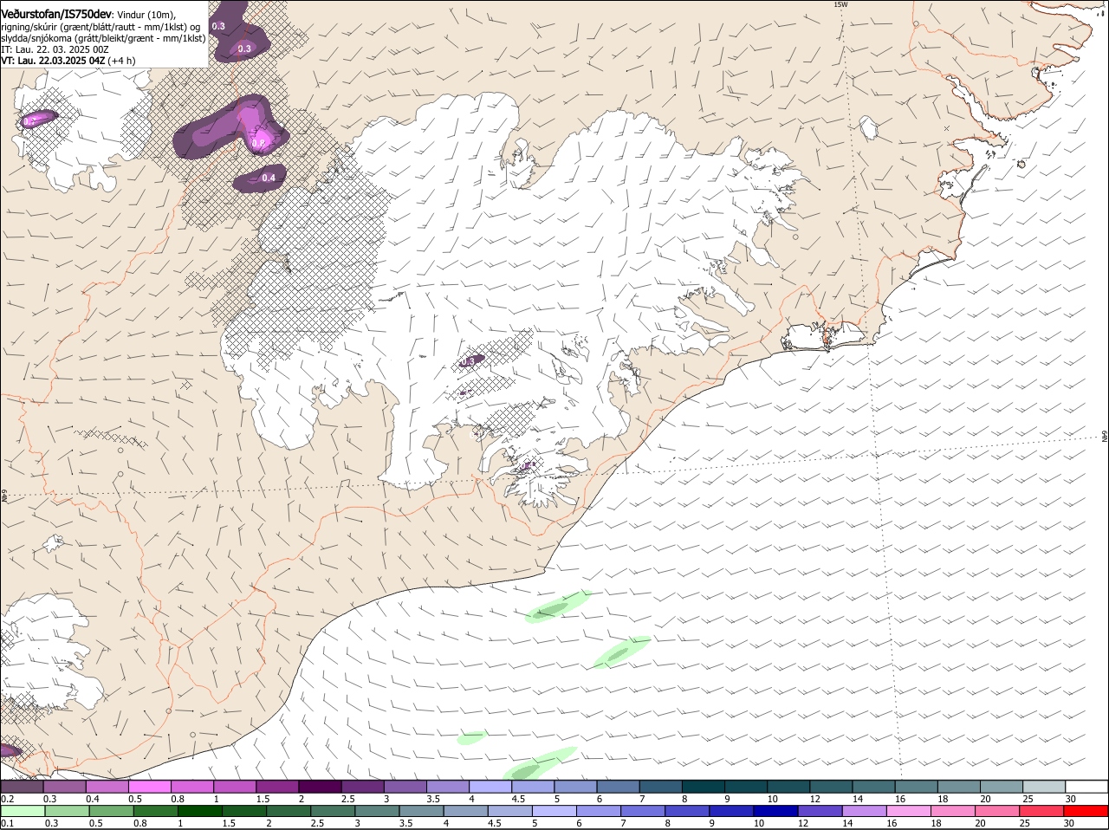Pick top scale swatch between 0.8 and 1

tap(192, 787)
